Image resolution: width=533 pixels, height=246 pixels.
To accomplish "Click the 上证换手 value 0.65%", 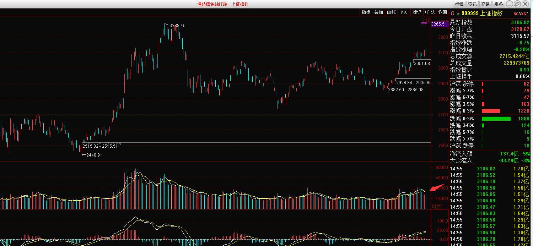I will (x=522, y=77).
